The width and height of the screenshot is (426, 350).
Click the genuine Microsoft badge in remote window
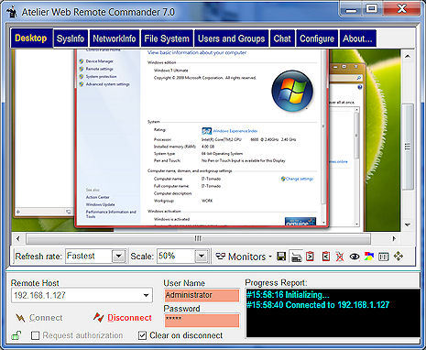click(300, 222)
